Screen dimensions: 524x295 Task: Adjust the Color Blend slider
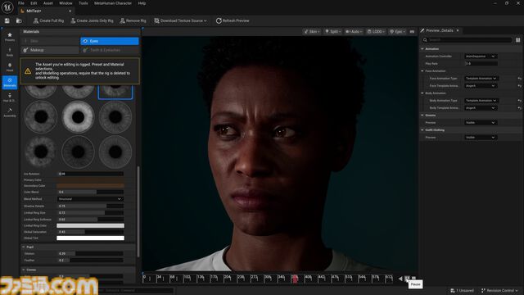(90, 192)
